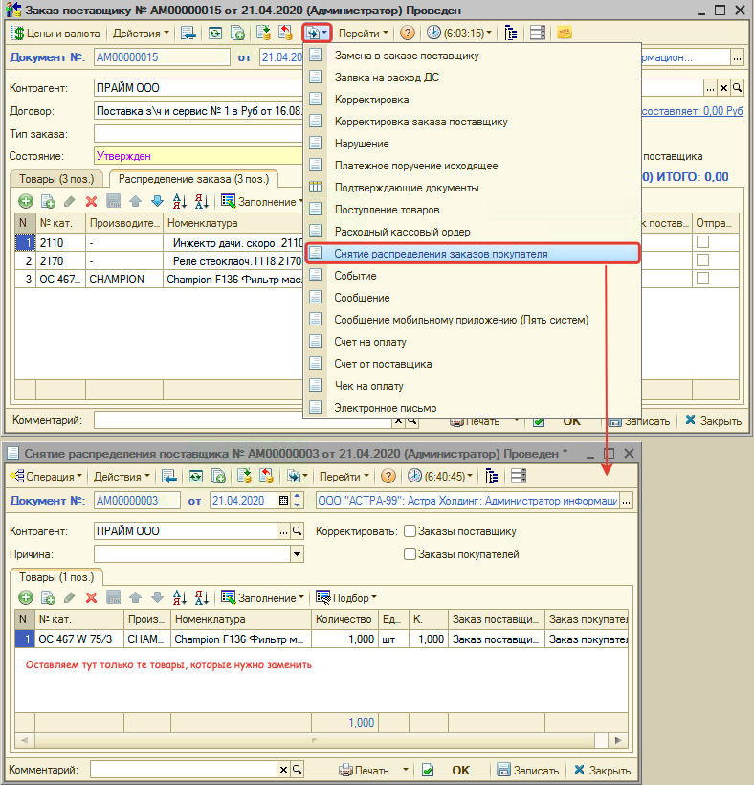Open document structure tree icon in bottom window
Screen dimensions: 754x785
(x=491, y=476)
